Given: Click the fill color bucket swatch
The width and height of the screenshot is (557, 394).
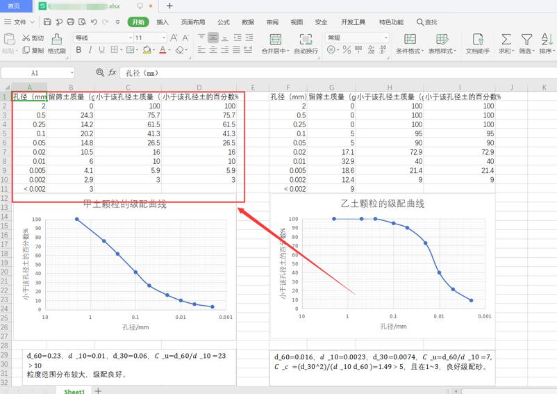Looking at the screenshot, I should [x=147, y=50].
